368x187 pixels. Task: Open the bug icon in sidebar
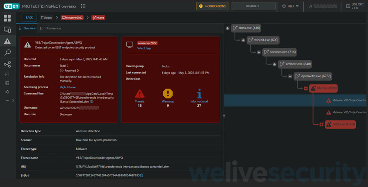[7, 92]
